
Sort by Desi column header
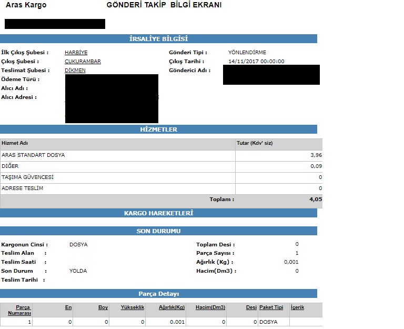tap(251, 307)
